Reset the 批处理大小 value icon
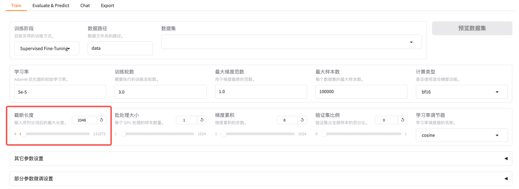 (x=202, y=120)
